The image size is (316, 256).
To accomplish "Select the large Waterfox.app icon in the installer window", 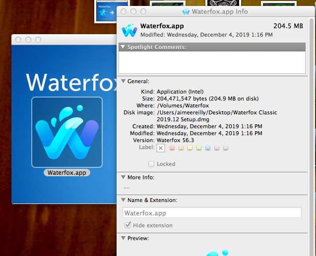I will (67, 132).
